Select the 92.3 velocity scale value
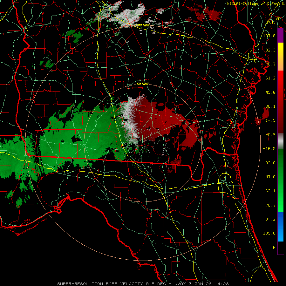Viewport: 286px width, 286px height. tap(270, 50)
